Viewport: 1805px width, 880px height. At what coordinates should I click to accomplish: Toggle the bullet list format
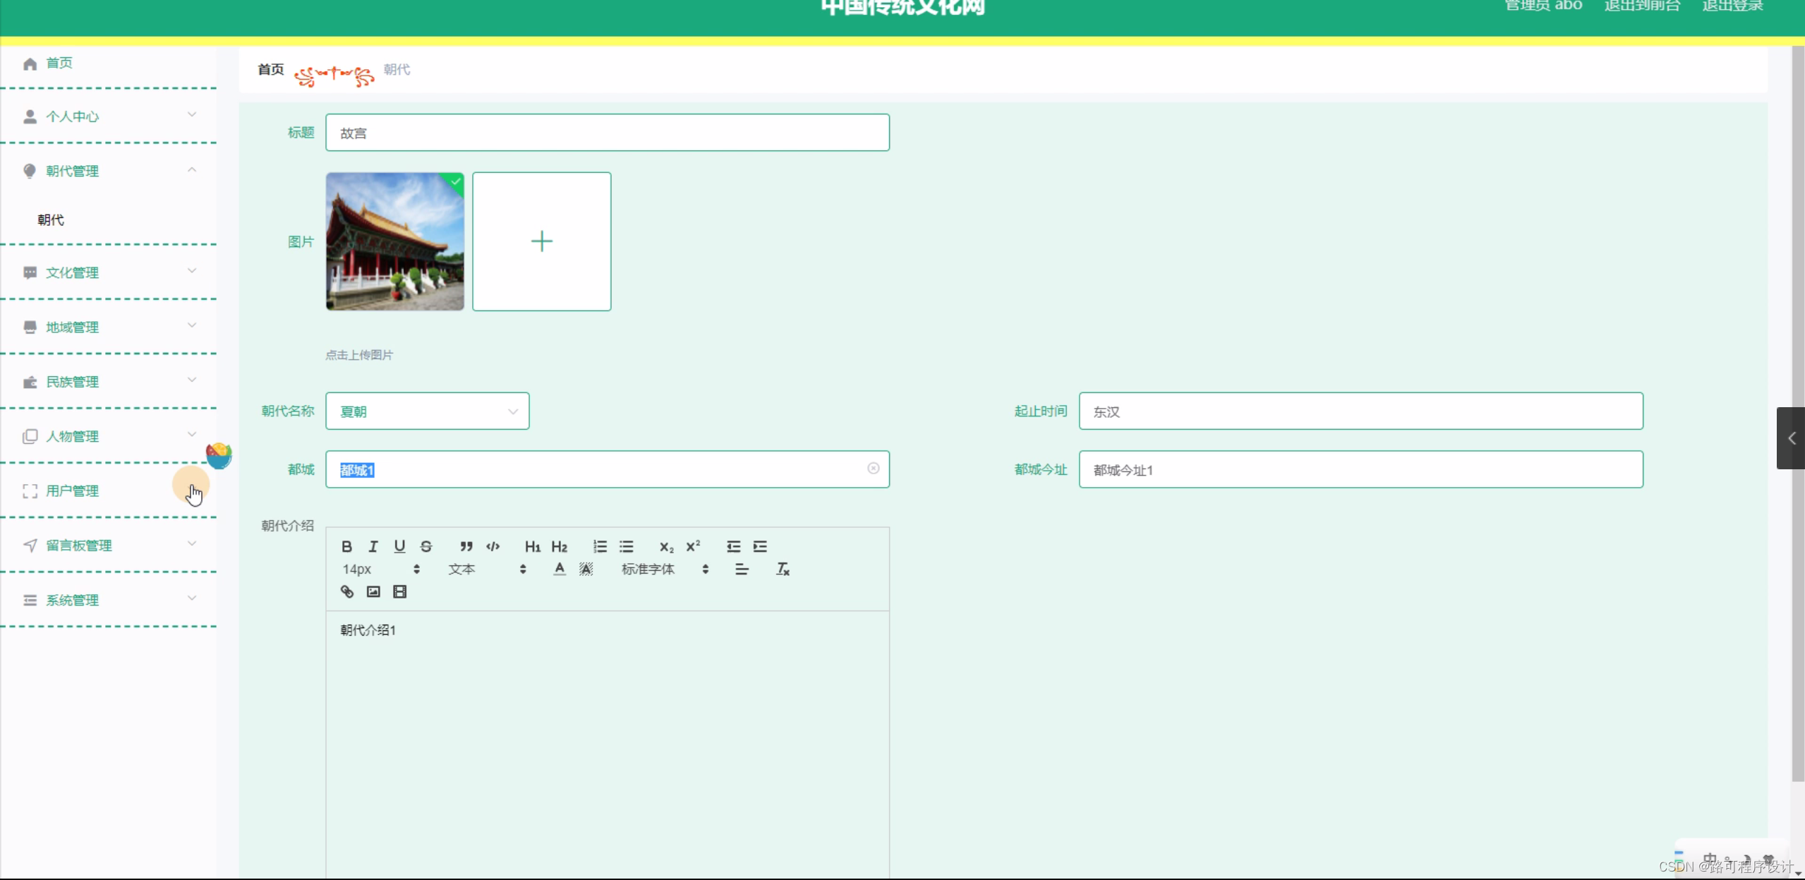pyautogui.click(x=627, y=546)
